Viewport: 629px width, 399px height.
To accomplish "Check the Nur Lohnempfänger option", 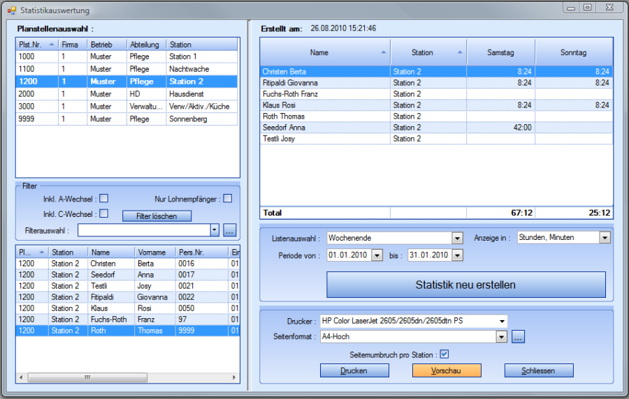I will click(x=227, y=199).
